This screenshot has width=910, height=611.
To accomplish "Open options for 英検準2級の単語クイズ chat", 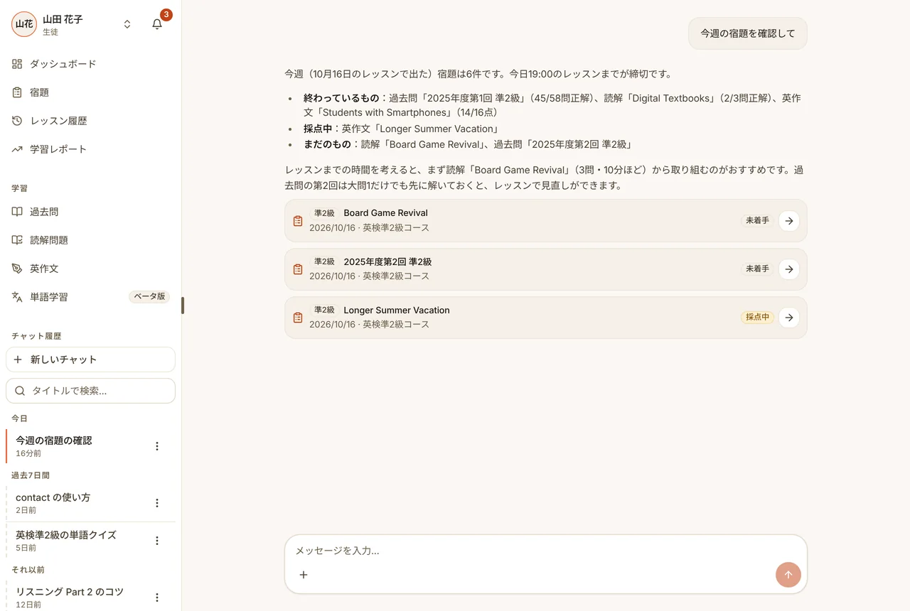I will (x=157, y=541).
